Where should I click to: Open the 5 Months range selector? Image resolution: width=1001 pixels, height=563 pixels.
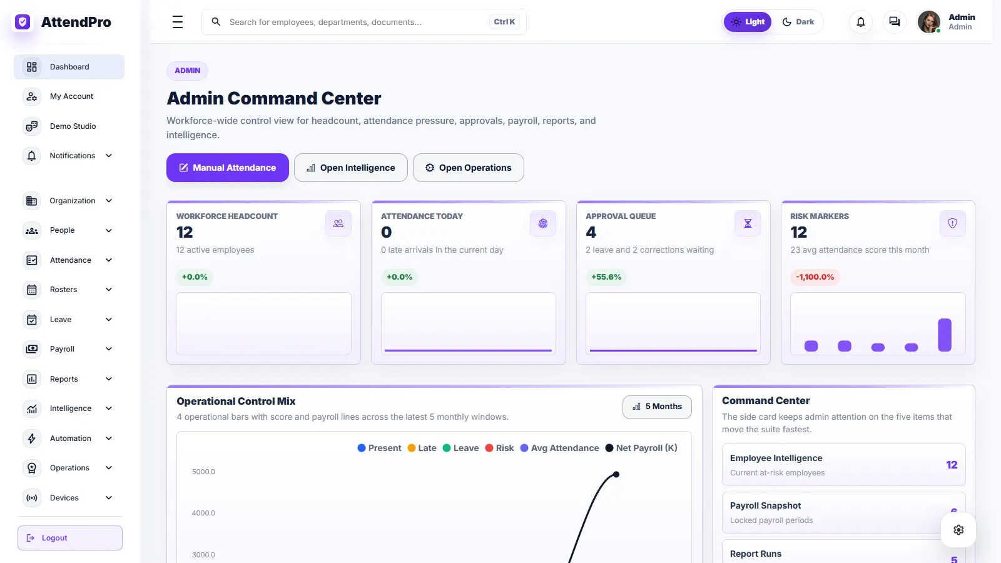click(x=657, y=407)
